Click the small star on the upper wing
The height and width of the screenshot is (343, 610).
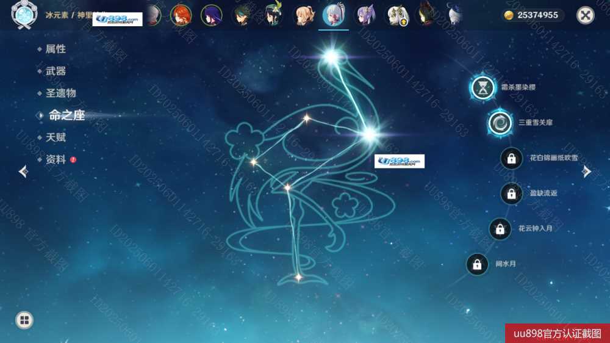pyautogui.click(x=307, y=118)
